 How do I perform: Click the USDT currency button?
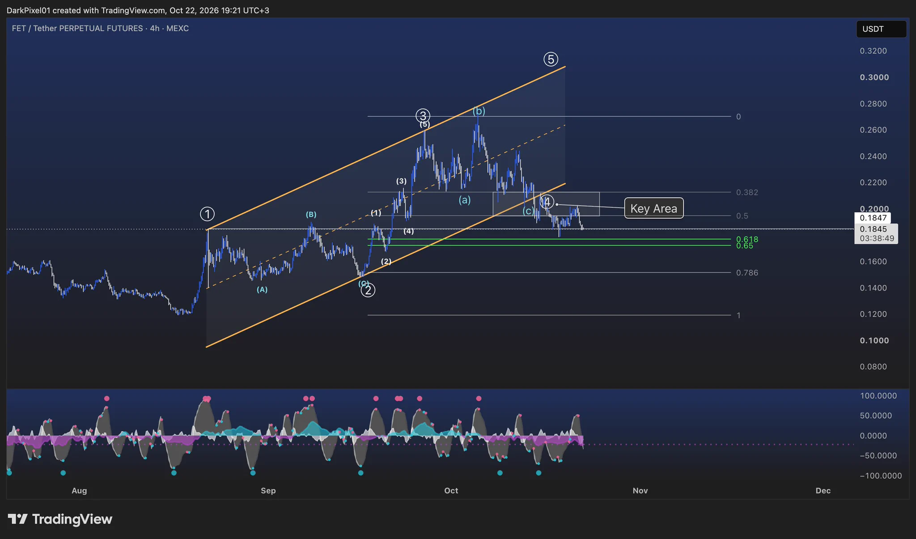881,29
